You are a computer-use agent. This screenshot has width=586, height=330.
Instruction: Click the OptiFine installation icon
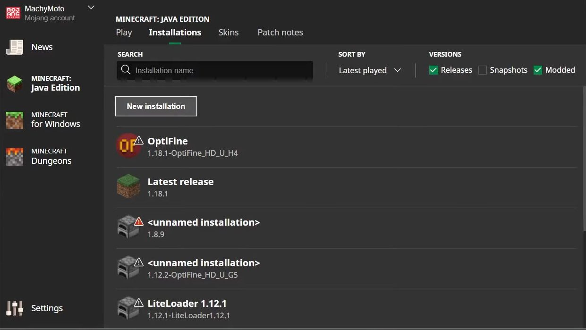pyautogui.click(x=127, y=146)
